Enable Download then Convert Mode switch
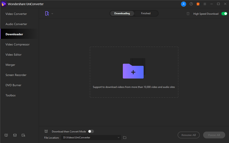 click(x=91, y=132)
